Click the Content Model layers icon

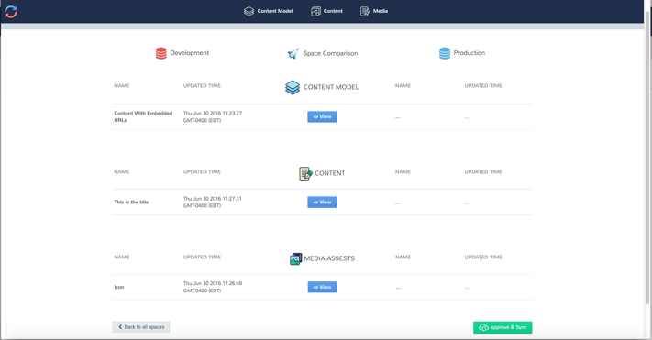point(293,87)
